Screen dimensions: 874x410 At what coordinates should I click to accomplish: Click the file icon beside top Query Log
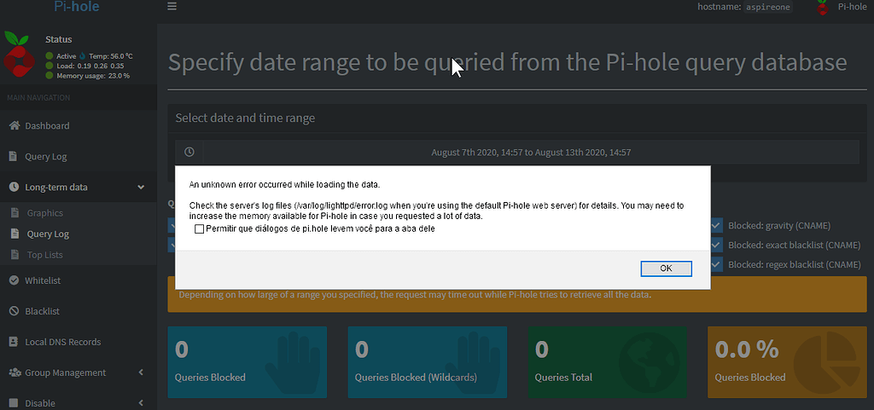coord(14,156)
